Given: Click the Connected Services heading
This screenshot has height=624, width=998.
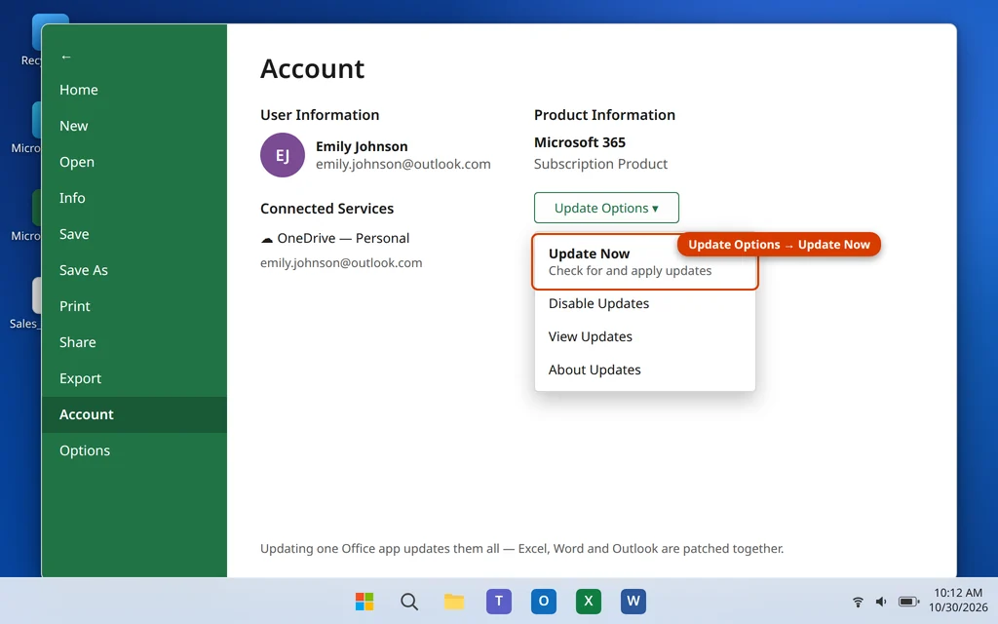Looking at the screenshot, I should (326, 209).
